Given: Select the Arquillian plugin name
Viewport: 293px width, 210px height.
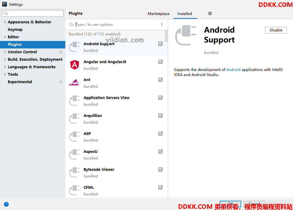Looking at the screenshot, I should [93, 115].
